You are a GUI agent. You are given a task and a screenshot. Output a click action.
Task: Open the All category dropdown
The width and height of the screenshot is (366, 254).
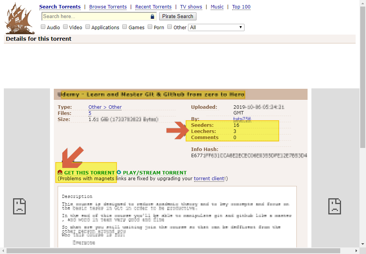click(x=216, y=28)
